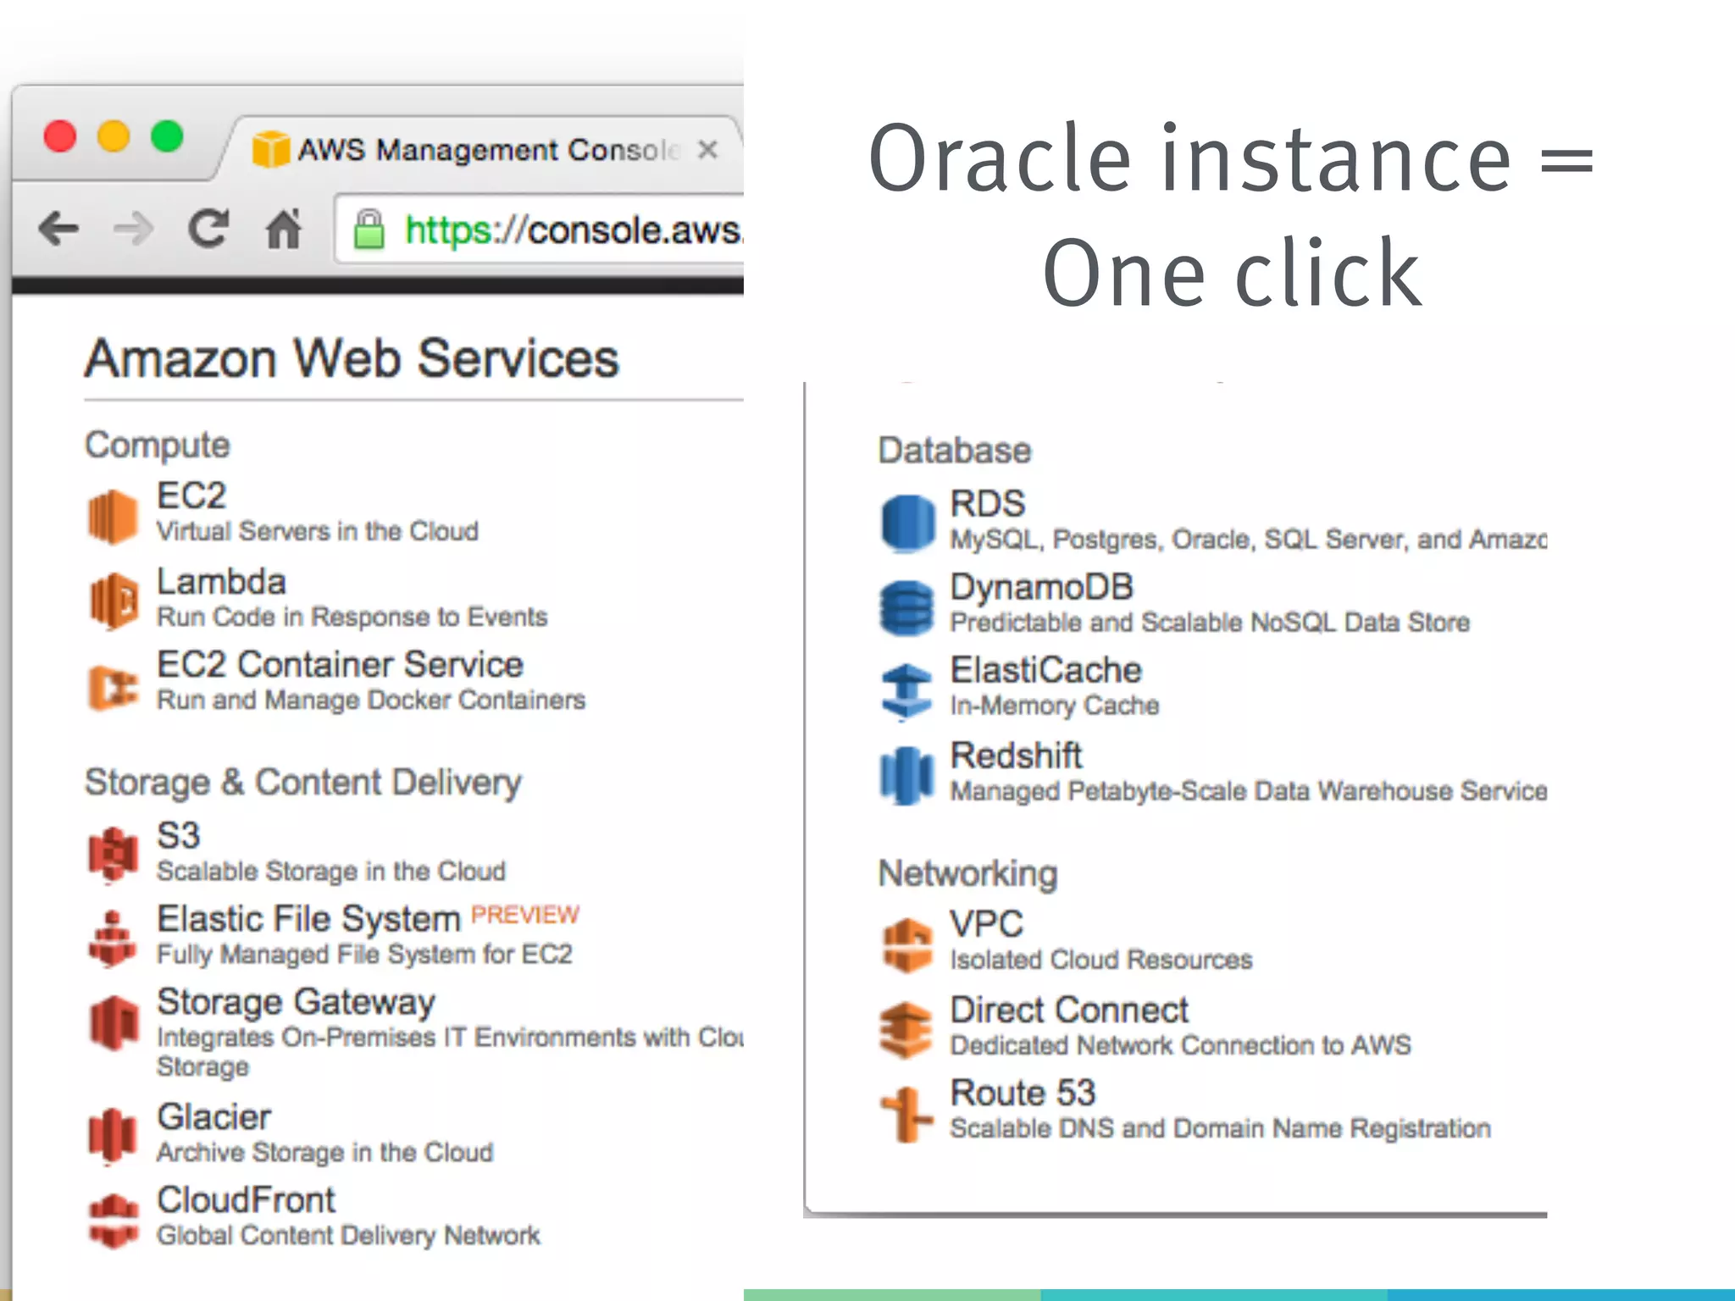The width and height of the screenshot is (1735, 1301).
Task: Click 'Fully Managed File System for EC2'
Action: 365,954
